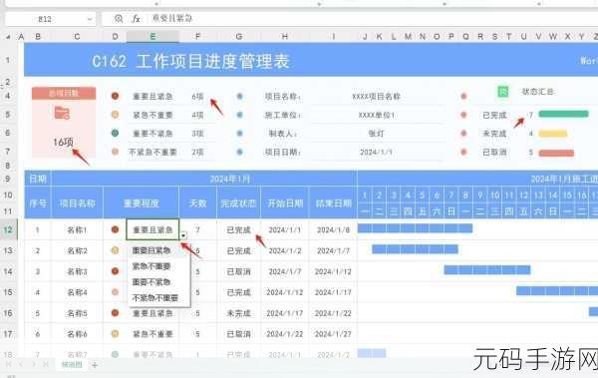Go to first sheet navigation arrow
This screenshot has width=598, height=378.
8,365
